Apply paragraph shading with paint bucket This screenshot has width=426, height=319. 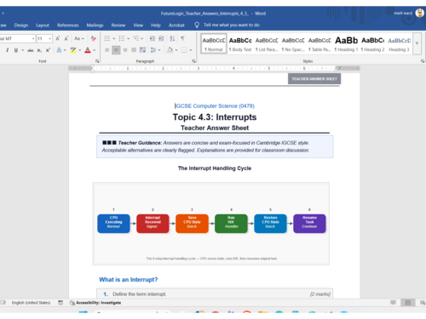coord(170,50)
